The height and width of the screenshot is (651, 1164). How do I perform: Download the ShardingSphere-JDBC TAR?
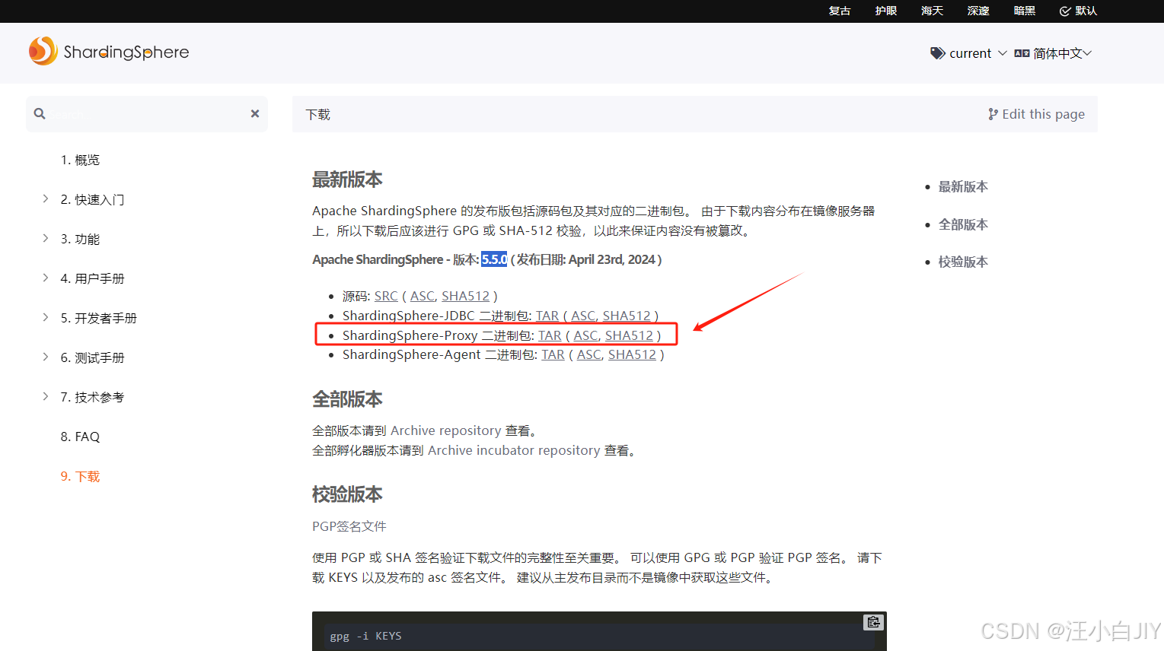[x=547, y=316]
